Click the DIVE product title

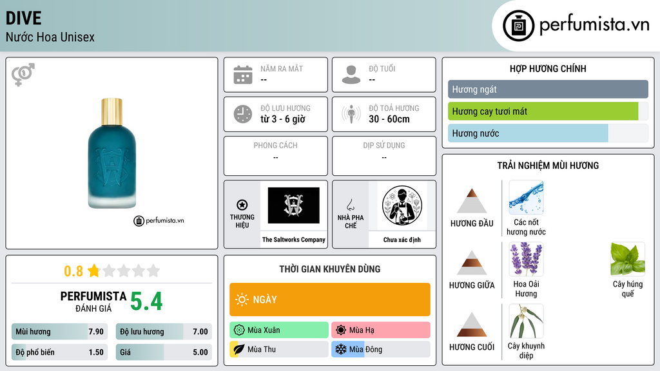click(24, 18)
